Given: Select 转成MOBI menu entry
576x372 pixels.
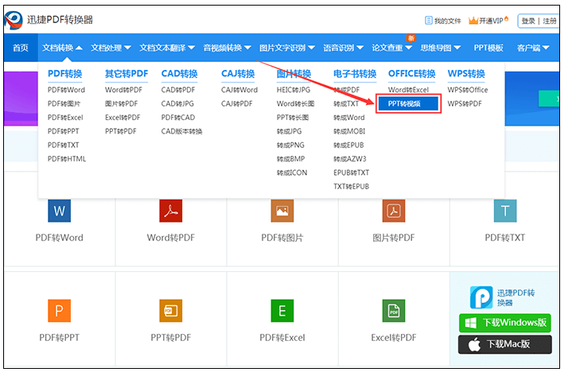Looking at the screenshot, I should pyautogui.click(x=349, y=131).
